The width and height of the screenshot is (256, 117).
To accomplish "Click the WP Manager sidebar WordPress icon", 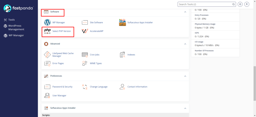I will click(x=5, y=36).
